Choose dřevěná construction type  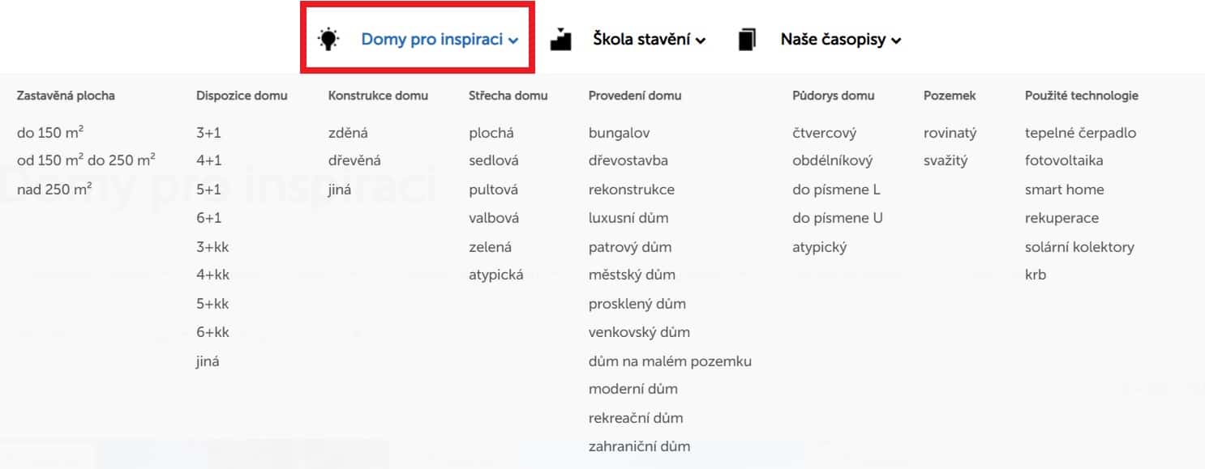pos(354,160)
